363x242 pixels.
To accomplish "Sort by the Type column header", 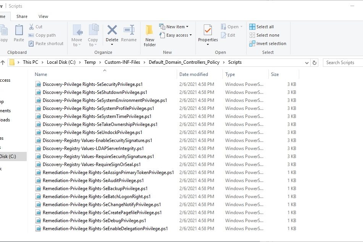I will [230, 74].
